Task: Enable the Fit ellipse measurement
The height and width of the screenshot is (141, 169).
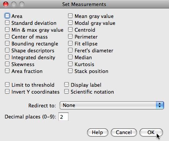Action: pos(70,43)
